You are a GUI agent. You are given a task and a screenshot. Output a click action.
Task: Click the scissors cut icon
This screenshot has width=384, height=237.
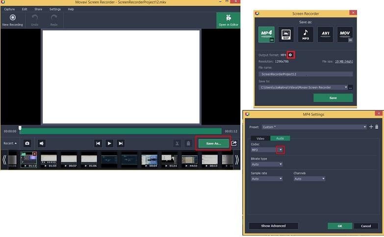tap(177, 143)
